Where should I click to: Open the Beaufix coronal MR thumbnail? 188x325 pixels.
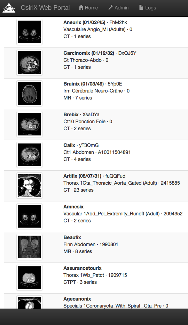click(29, 247)
